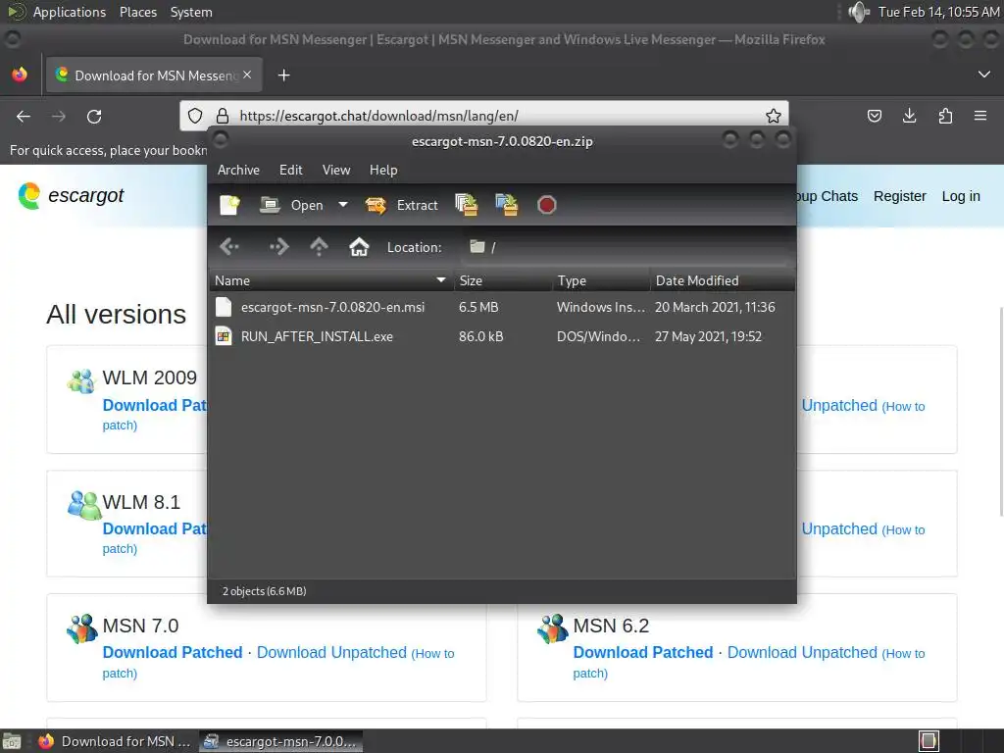This screenshot has height=753, width=1004.
Task: Sort archive list by Name column
Action: (331, 281)
